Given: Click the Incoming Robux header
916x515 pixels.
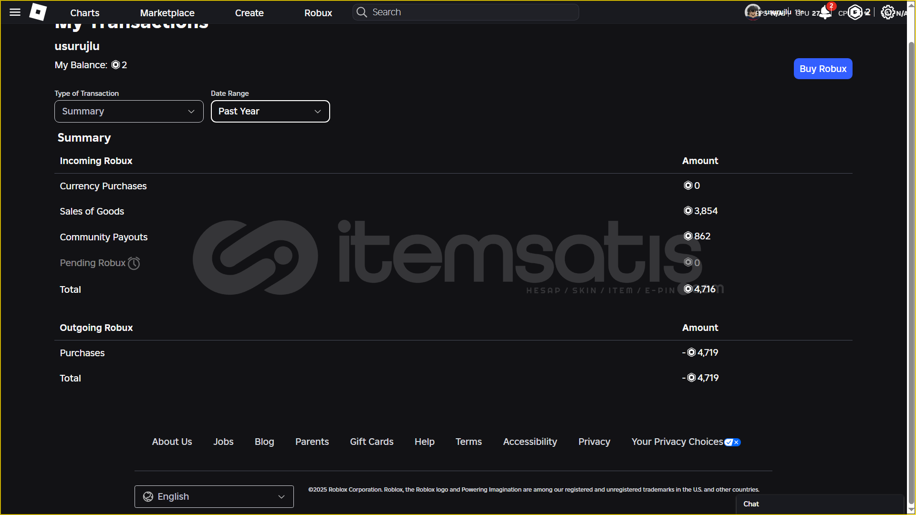Looking at the screenshot, I should coord(96,161).
